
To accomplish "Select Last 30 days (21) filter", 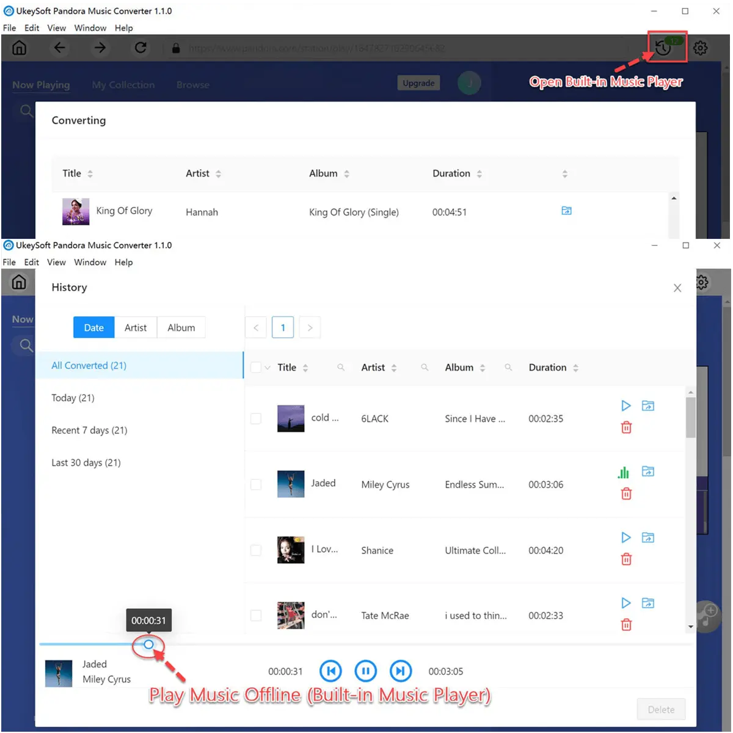I will coord(139,462).
